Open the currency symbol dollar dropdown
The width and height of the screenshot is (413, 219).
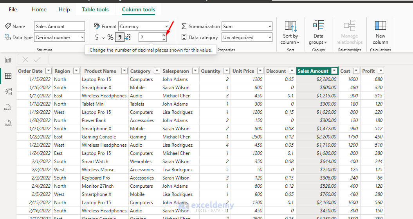pos(103,38)
